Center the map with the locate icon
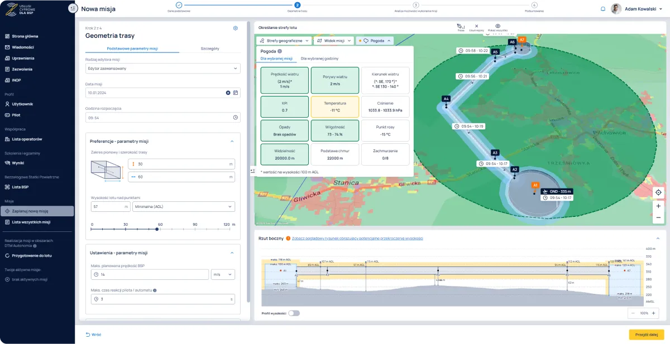 [659, 192]
